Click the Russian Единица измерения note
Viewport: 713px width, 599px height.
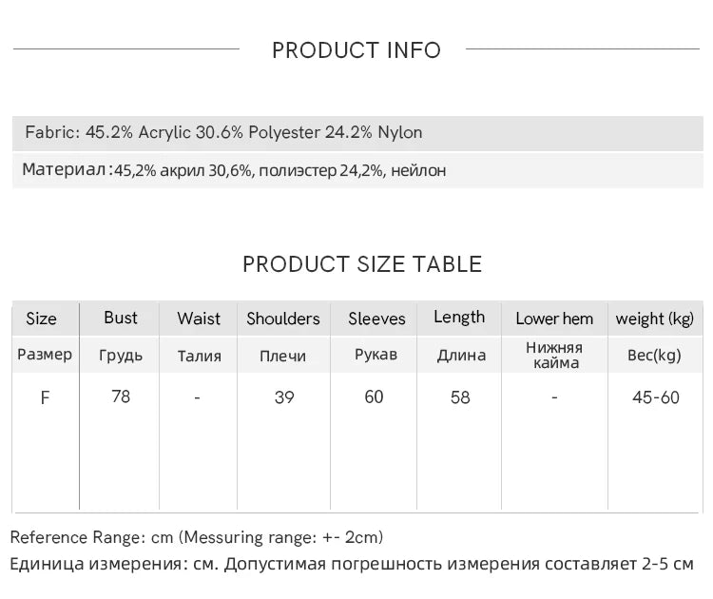(352, 564)
